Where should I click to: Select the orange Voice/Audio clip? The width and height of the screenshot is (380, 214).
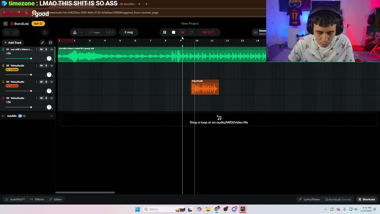coord(205,87)
